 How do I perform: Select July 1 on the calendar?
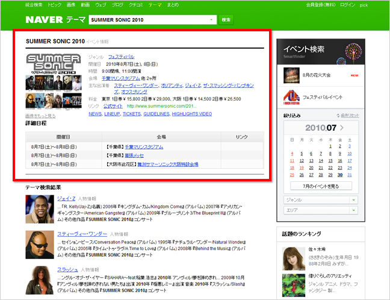(x=330, y=146)
